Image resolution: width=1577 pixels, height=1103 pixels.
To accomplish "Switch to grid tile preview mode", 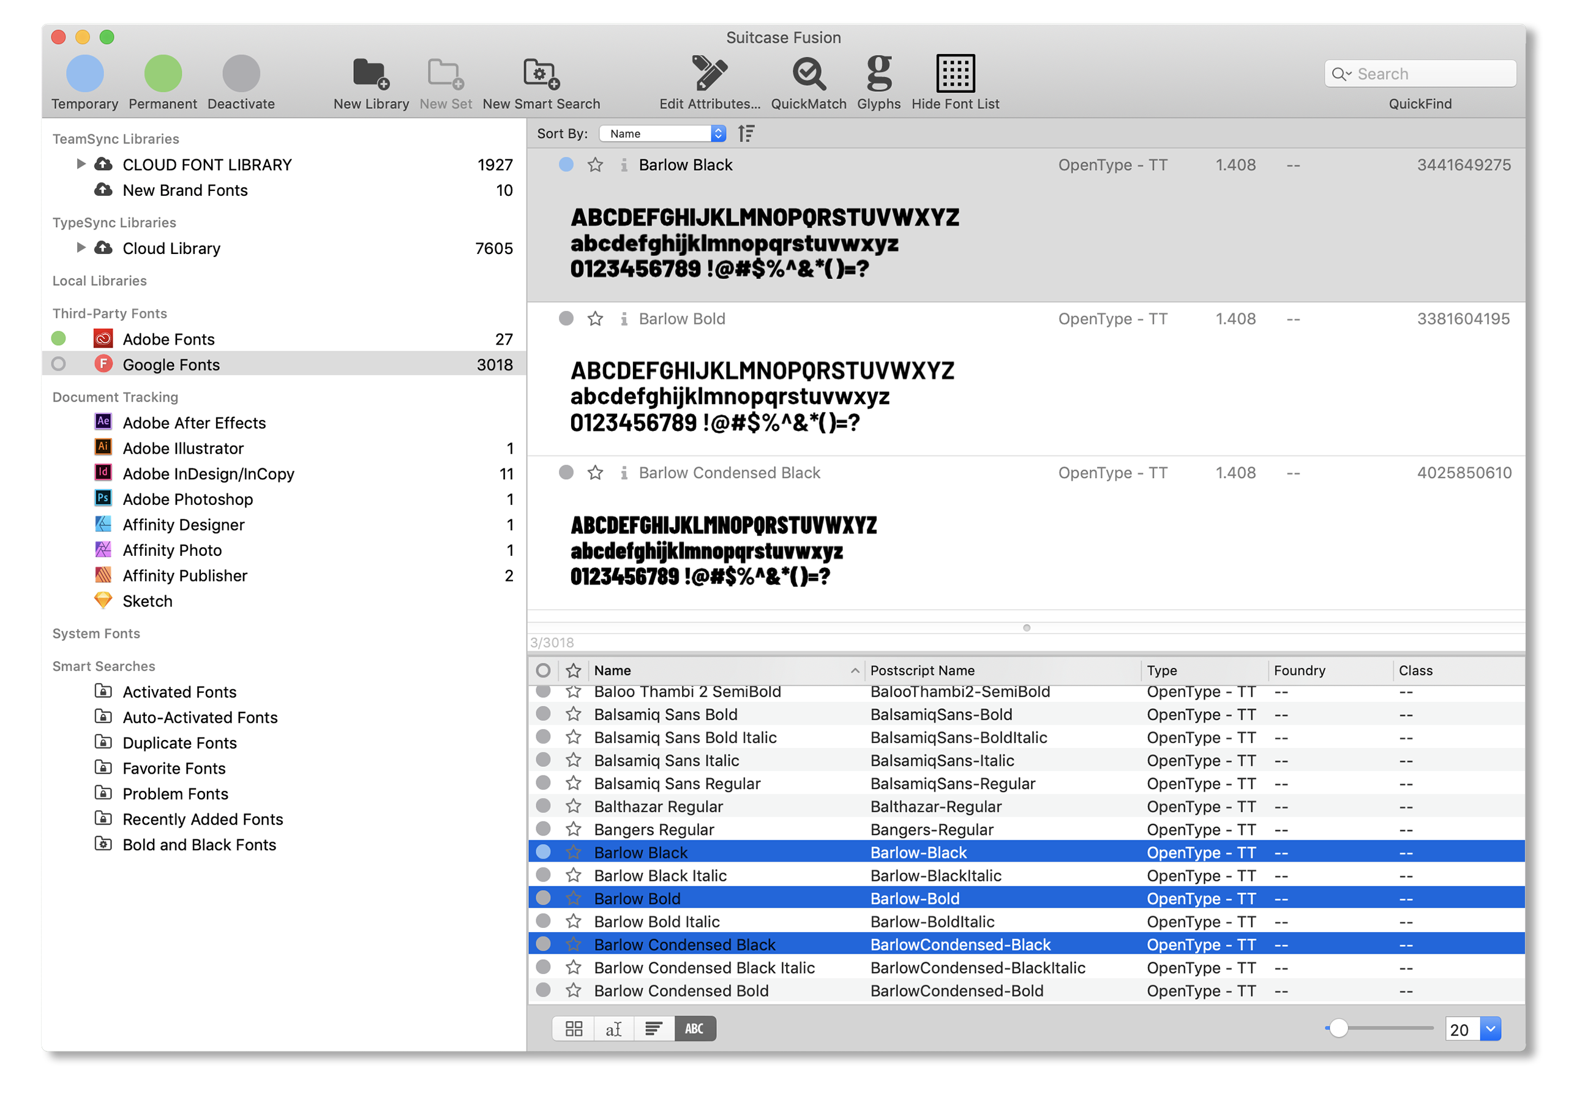I will click(574, 1028).
